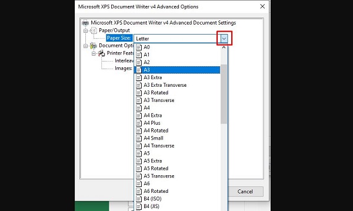Collapse the Paper/Output tree node

(x=85, y=30)
